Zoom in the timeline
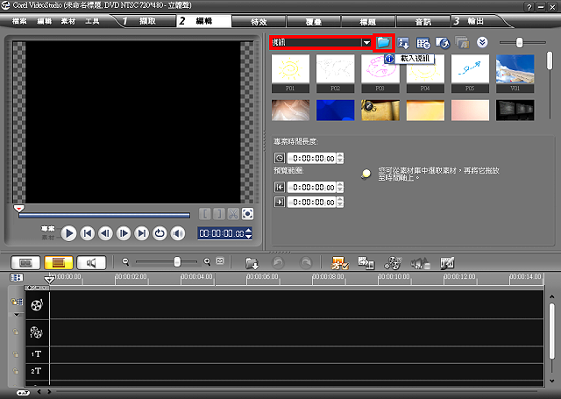This screenshot has width=561, height=399. click(207, 262)
